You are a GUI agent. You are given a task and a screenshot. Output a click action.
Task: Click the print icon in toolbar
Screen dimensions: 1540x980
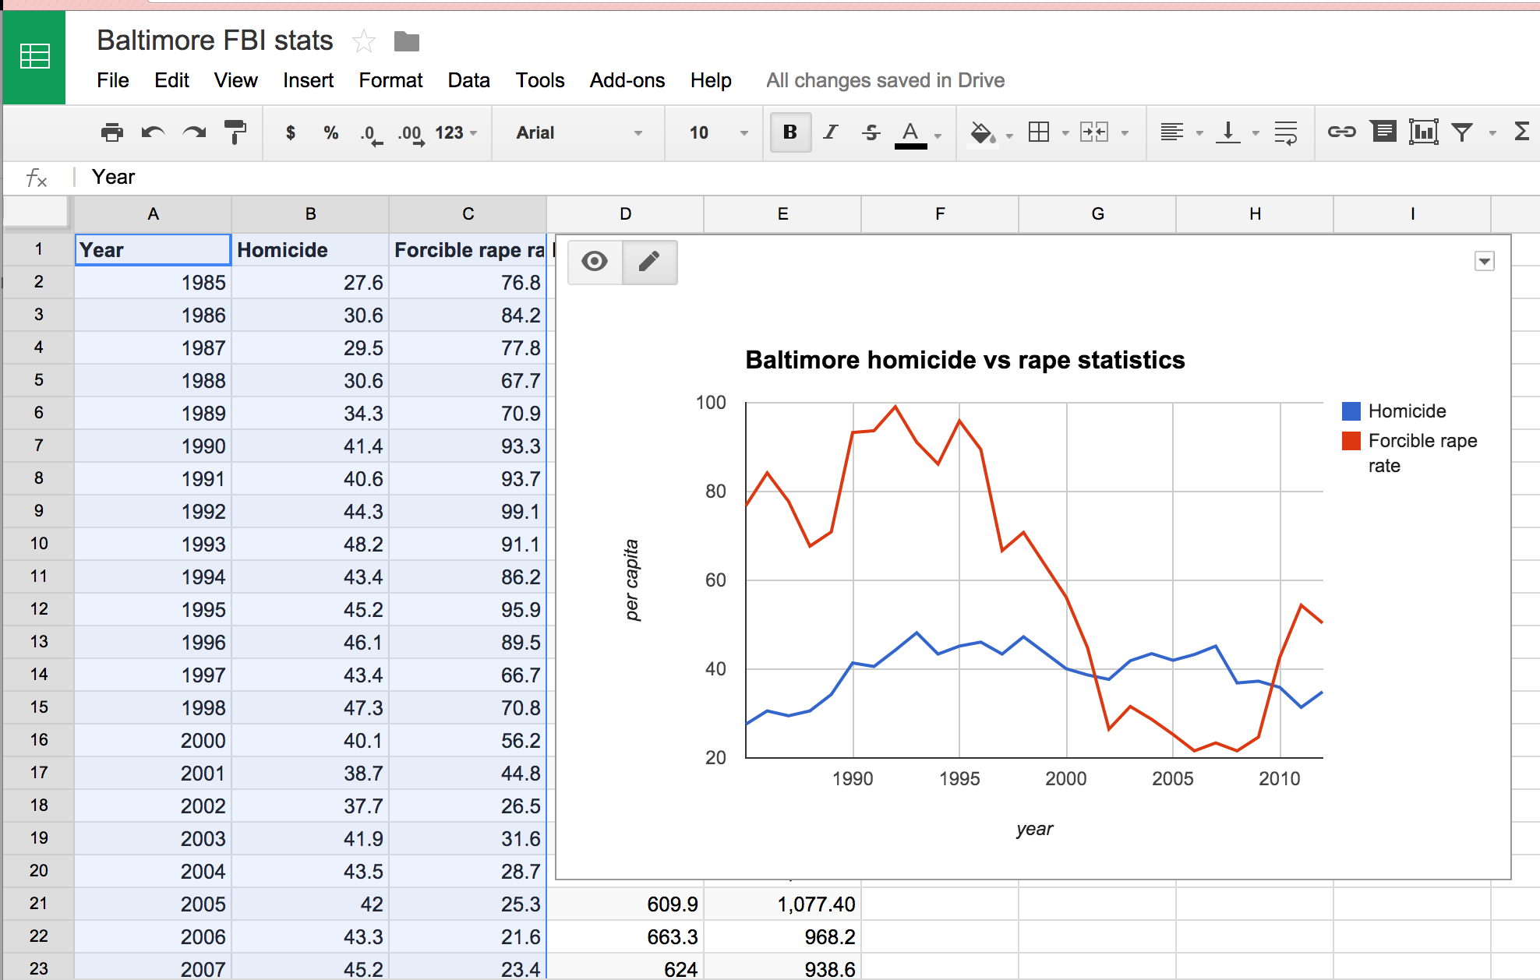pos(112,132)
